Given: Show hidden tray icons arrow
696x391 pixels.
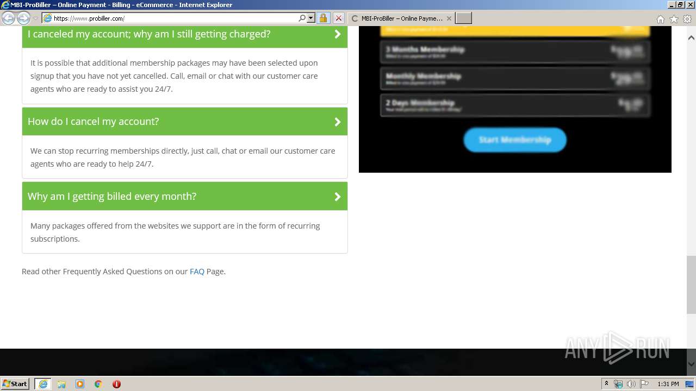Looking at the screenshot, I should 606,384.
